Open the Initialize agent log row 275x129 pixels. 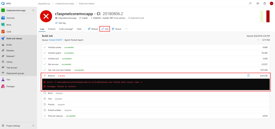(x=156, y=53)
